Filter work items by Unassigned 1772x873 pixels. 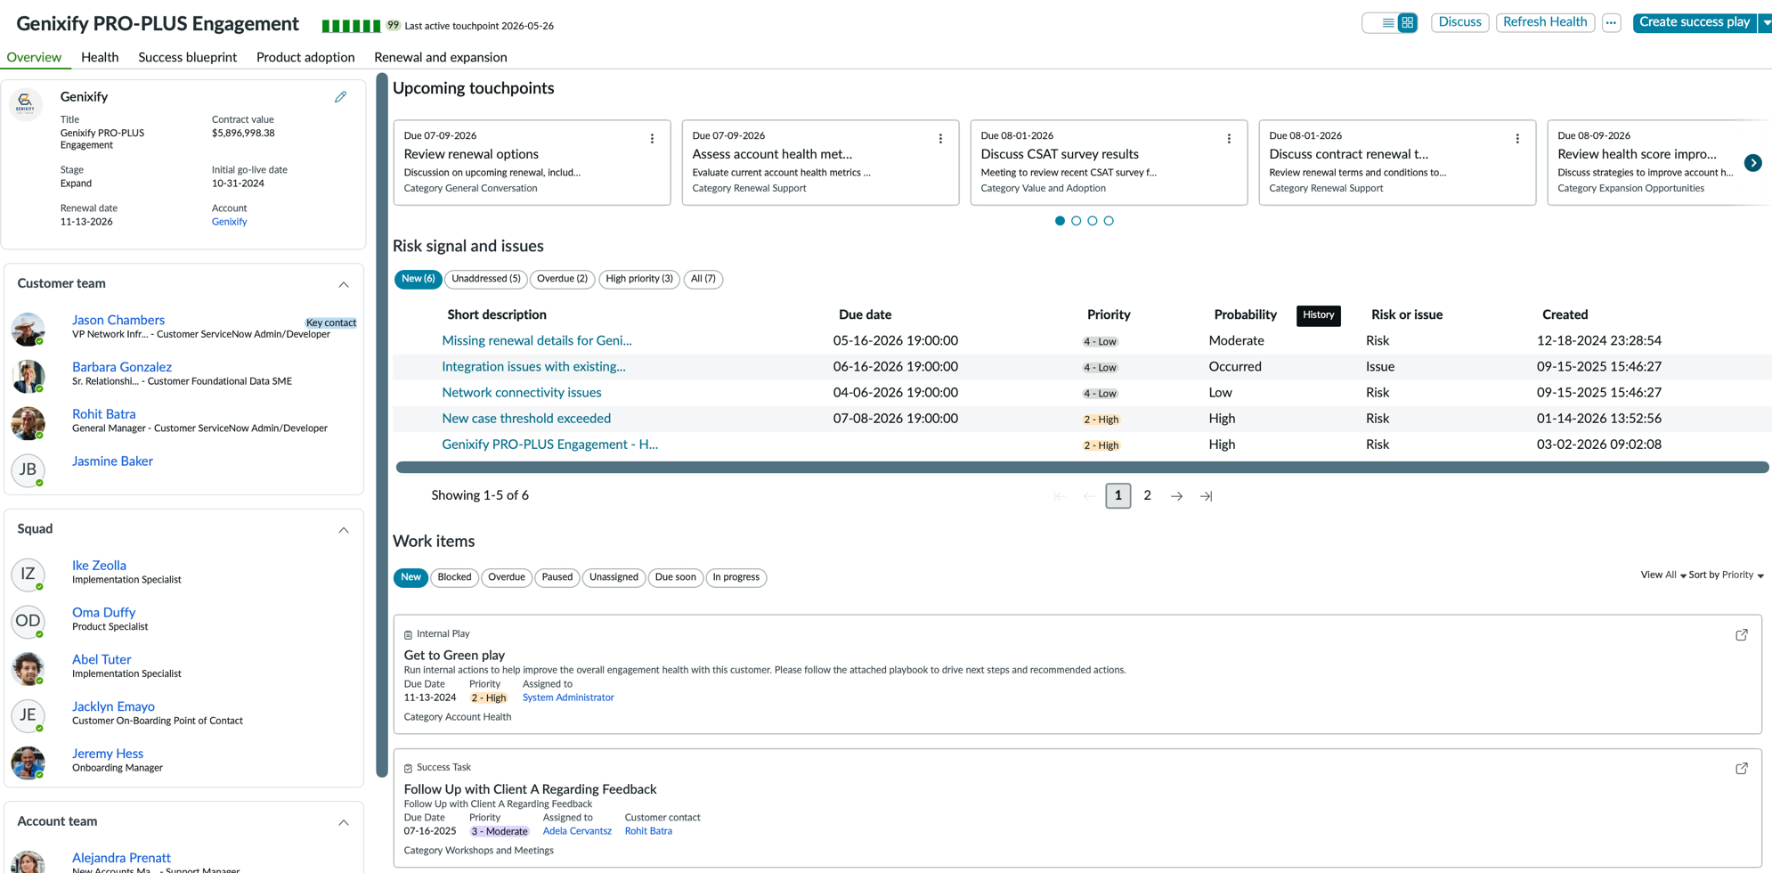point(614,578)
